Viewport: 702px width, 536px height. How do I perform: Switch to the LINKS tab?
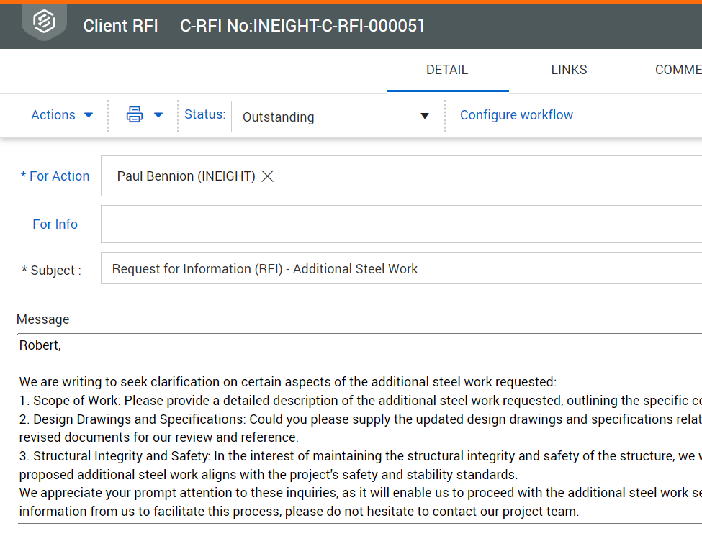[569, 70]
